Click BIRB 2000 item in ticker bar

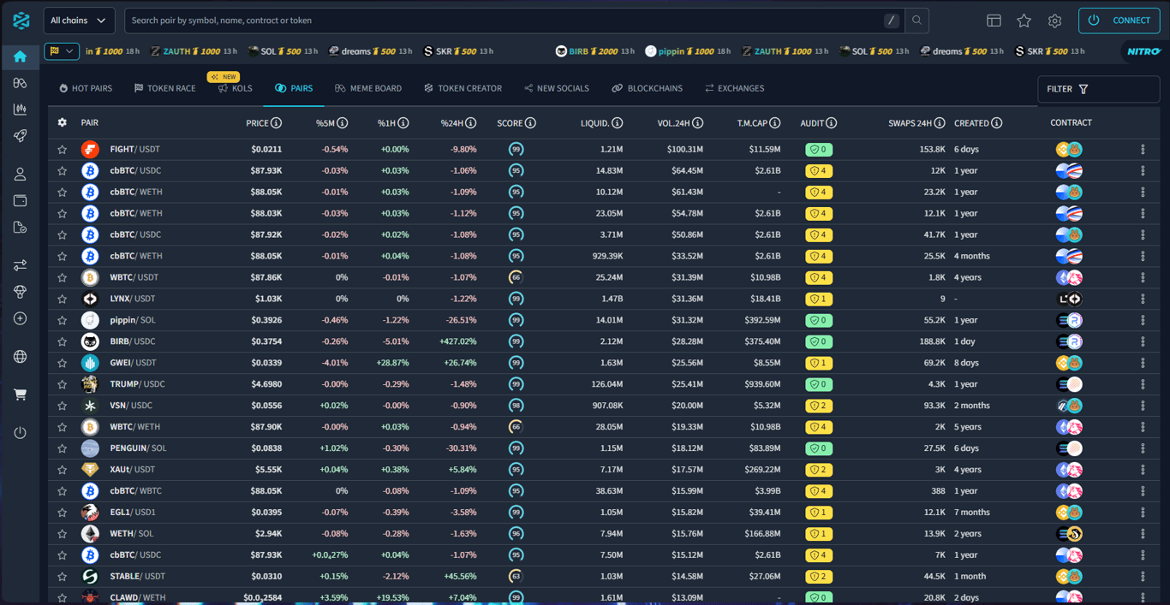pos(595,51)
